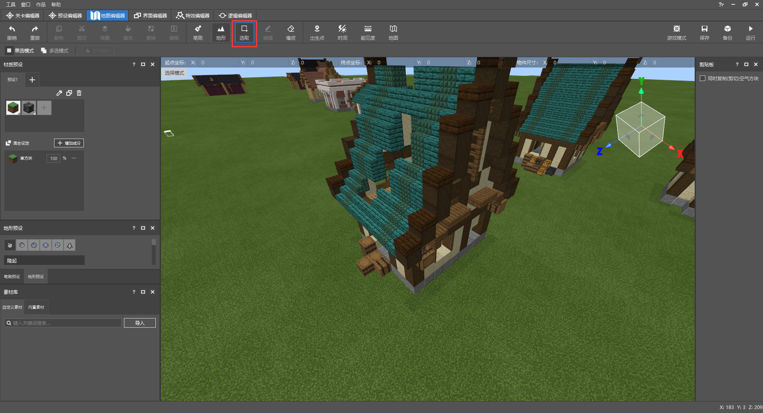Float the 地形预设 panel using its window icon
763x413 pixels.
pos(143,228)
